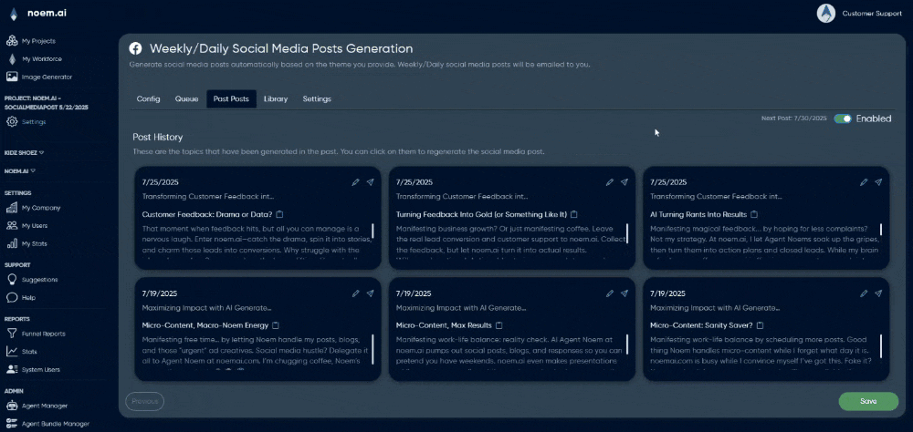Viewport: 913px width, 432px height.
Task: Open the Settings tab
Action: click(x=317, y=98)
